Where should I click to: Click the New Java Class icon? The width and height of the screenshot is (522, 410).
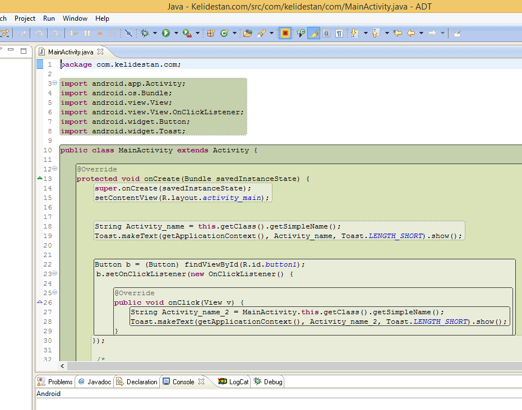(x=224, y=33)
